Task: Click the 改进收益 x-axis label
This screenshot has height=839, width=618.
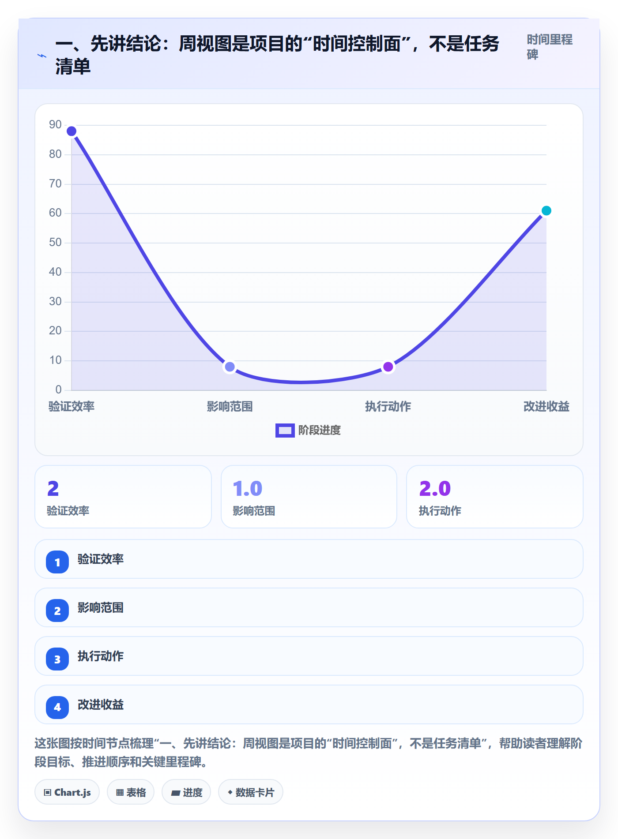Action: (546, 406)
